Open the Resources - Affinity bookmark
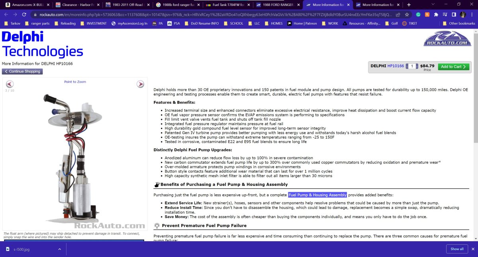 coord(362,23)
